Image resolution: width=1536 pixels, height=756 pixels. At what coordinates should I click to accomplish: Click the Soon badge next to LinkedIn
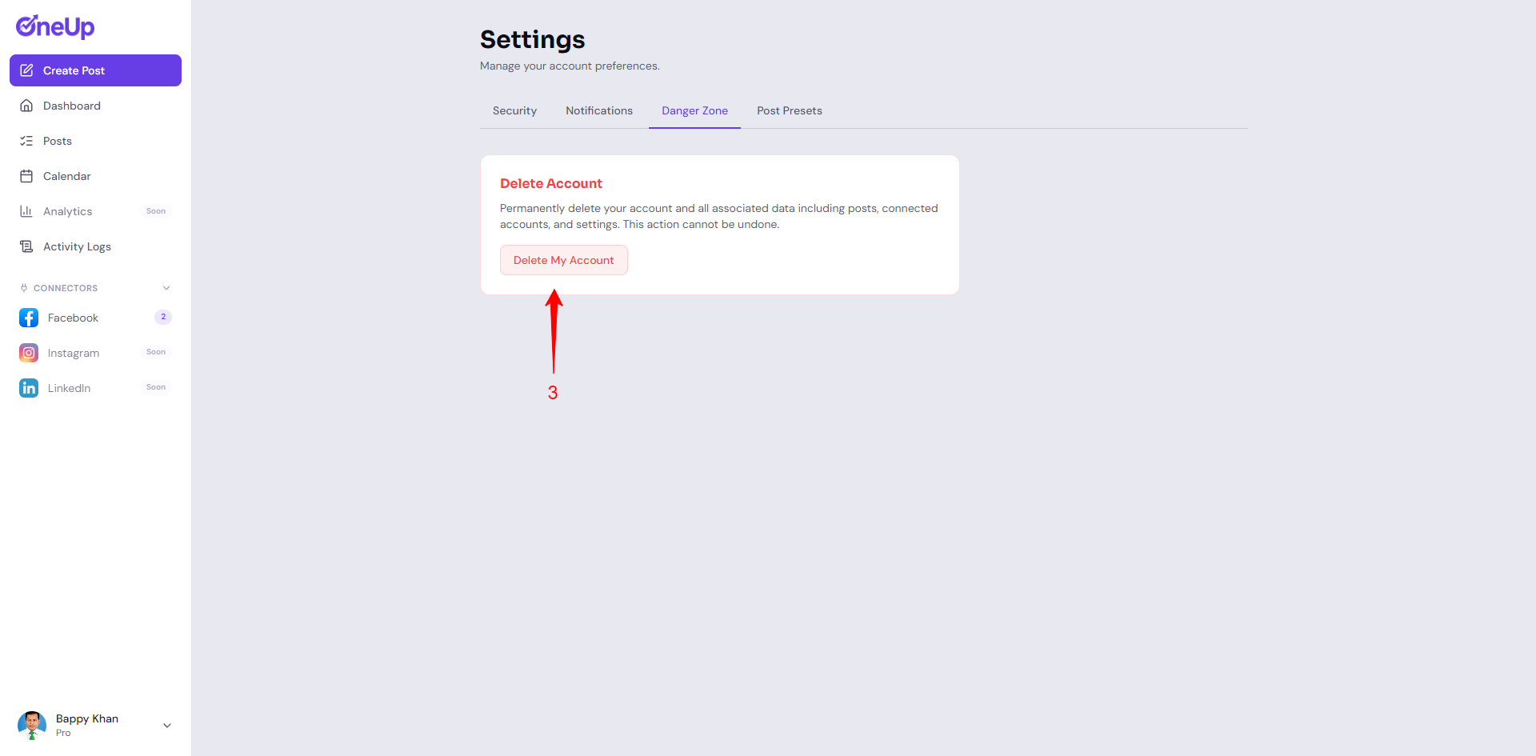point(156,387)
